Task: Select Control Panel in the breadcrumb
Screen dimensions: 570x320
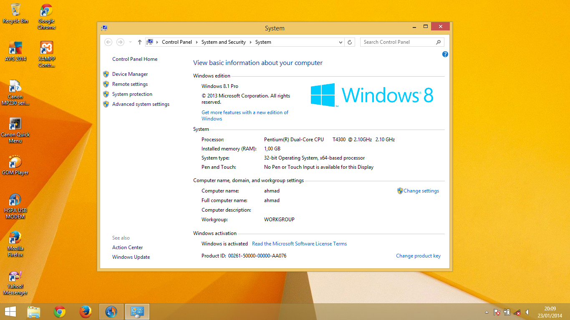Action: click(x=177, y=42)
